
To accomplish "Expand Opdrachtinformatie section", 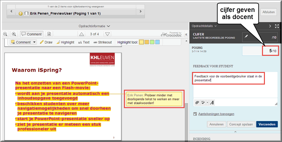I will [94, 26].
